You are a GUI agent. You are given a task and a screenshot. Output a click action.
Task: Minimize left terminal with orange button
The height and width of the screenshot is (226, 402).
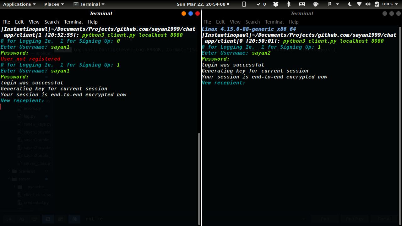coord(184,13)
